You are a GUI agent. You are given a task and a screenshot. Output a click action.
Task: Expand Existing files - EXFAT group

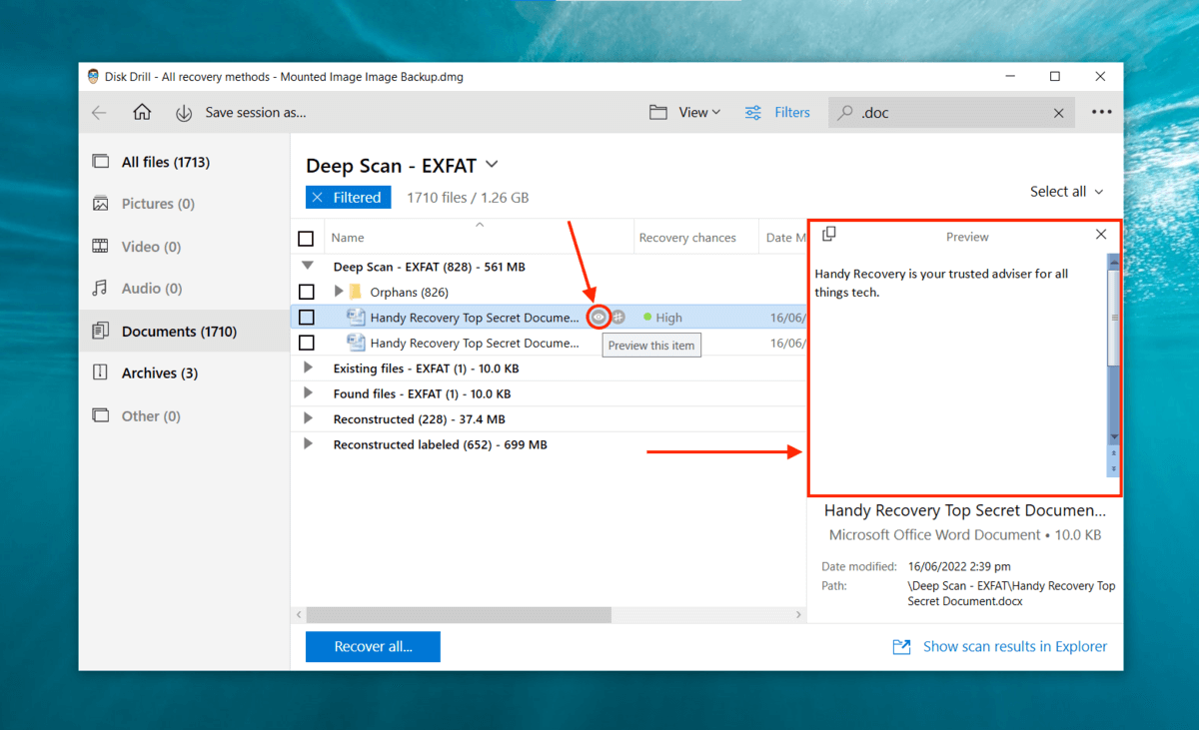[x=308, y=367]
